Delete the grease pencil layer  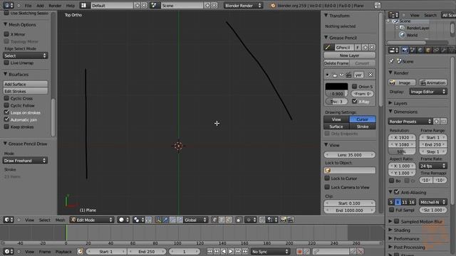point(370,75)
